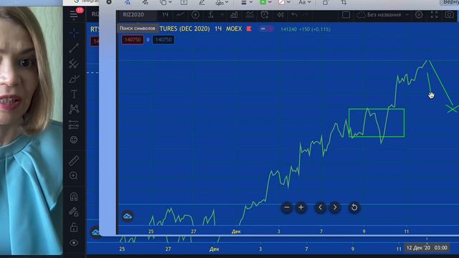This screenshot has width=459, height=258.
Task: Click the red 140750 sell price button
Action: [x=133, y=40]
